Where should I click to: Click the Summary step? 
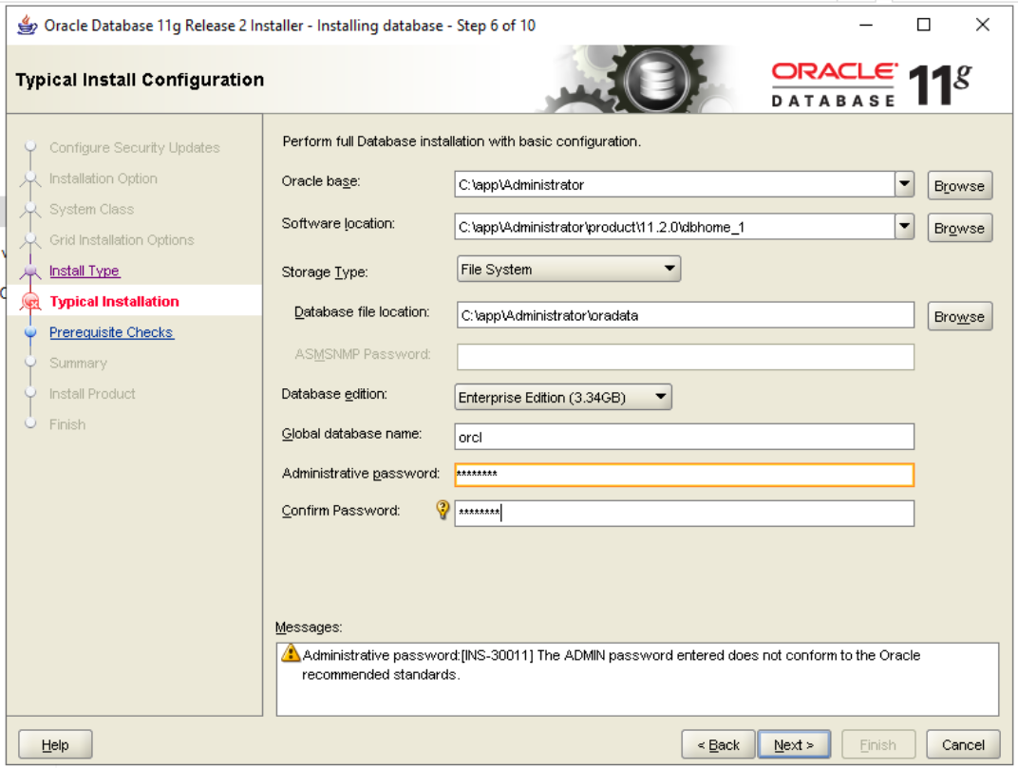pos(78,363)
